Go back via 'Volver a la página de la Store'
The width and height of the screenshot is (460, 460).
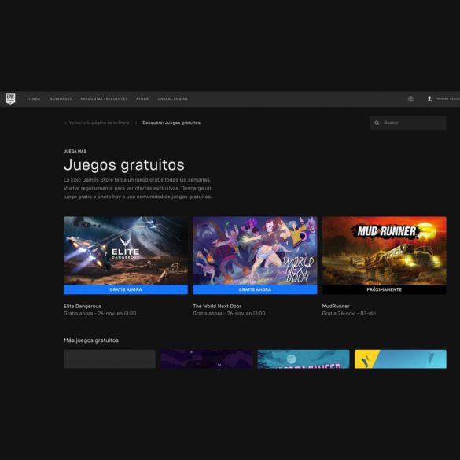(x=99, y=123)
